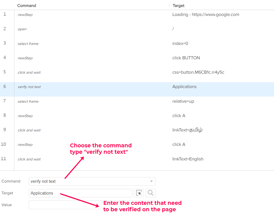Click the column divider beside the Target header

(169, 6)
